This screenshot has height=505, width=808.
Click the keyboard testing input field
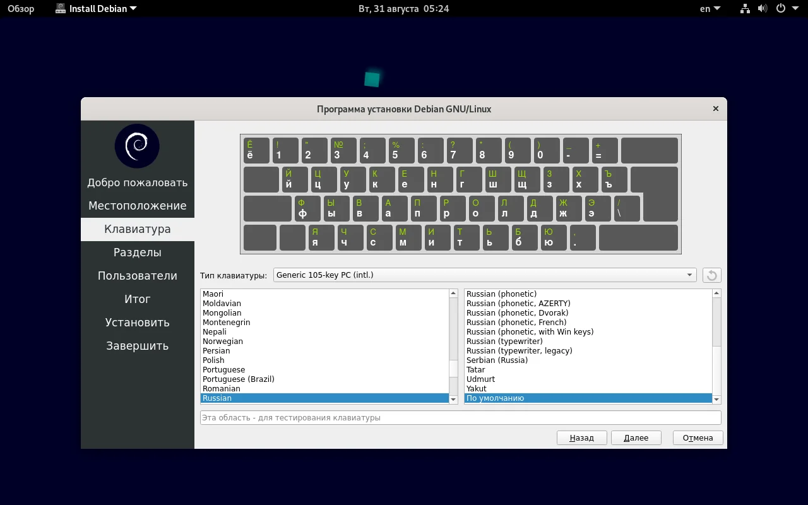click(x=460, y=417)
